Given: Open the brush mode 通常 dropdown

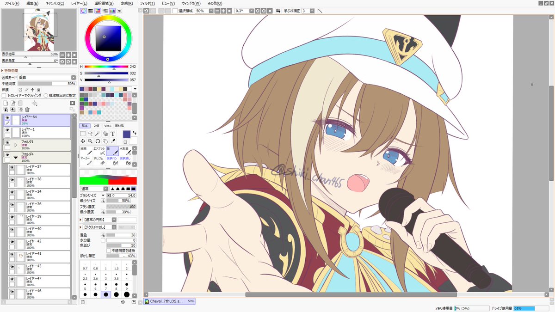Looking at the screenshot, I should pyautogui.click(x=94, y=189).
